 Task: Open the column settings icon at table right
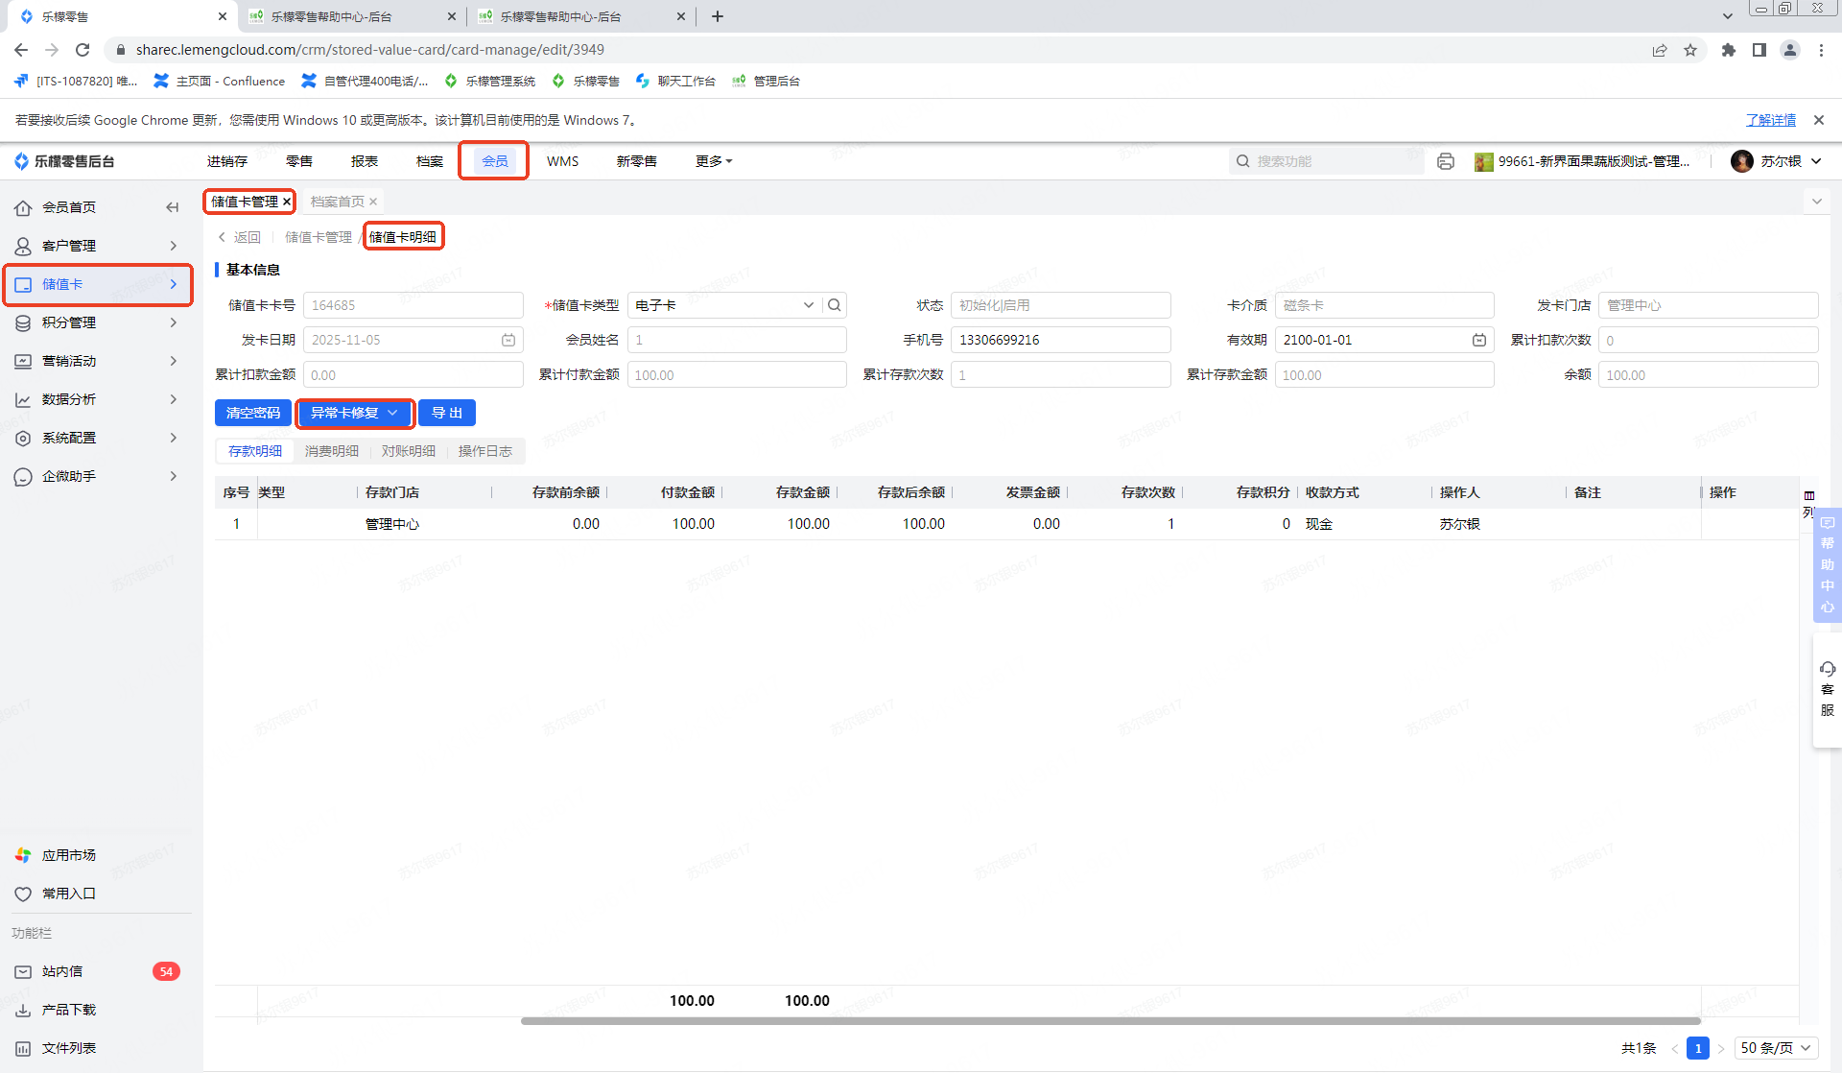1809,496
